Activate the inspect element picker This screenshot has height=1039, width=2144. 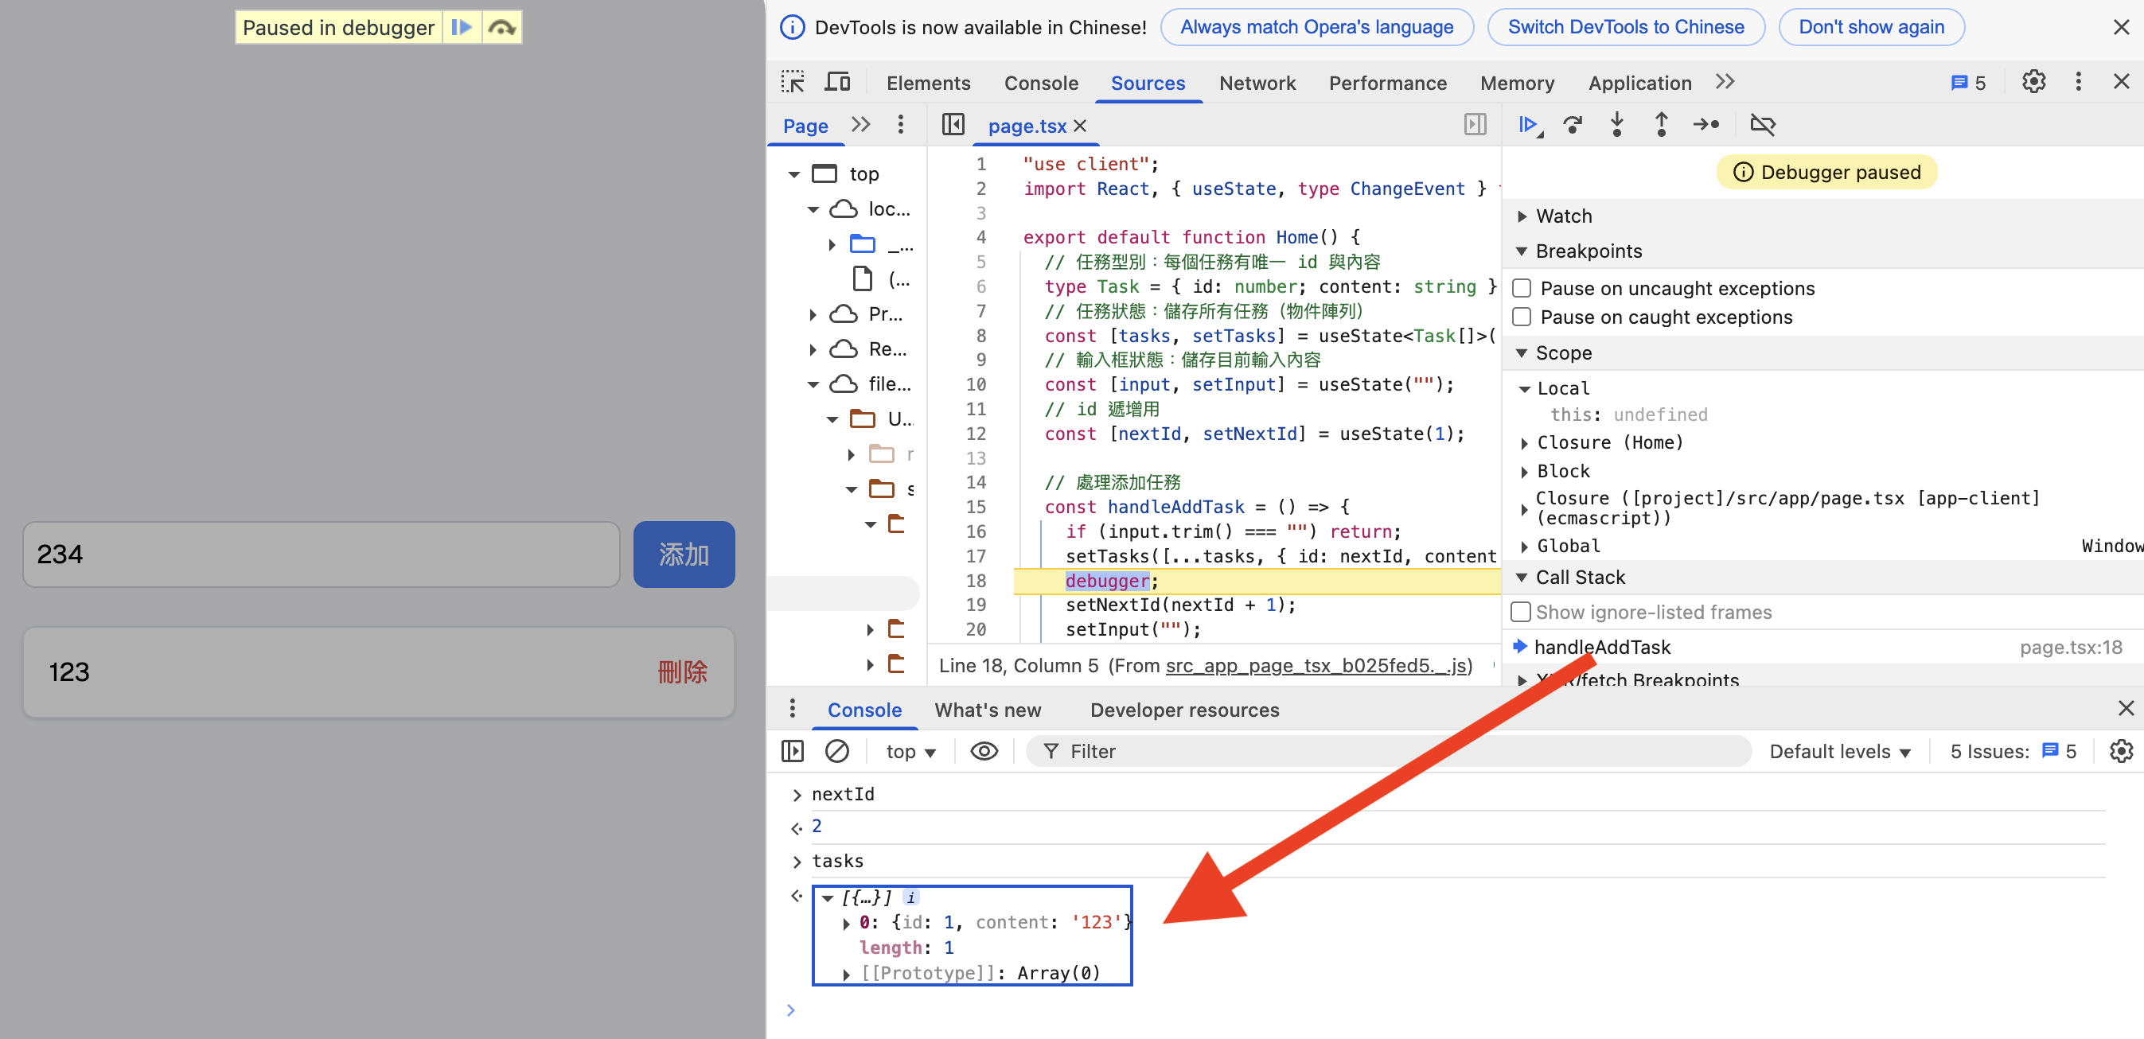(x=793, y=83)
